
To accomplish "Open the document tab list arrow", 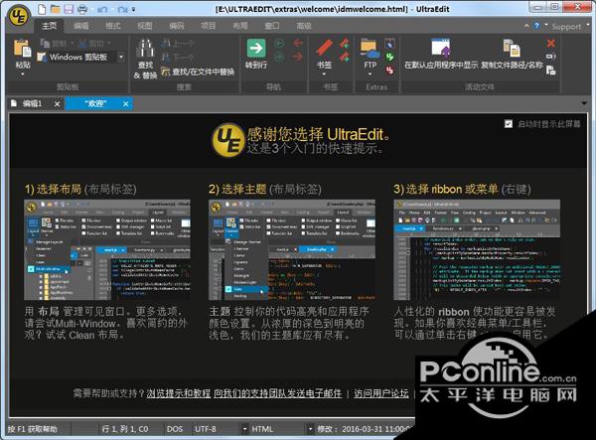I will pyautogui.click(x=584, y=103).
